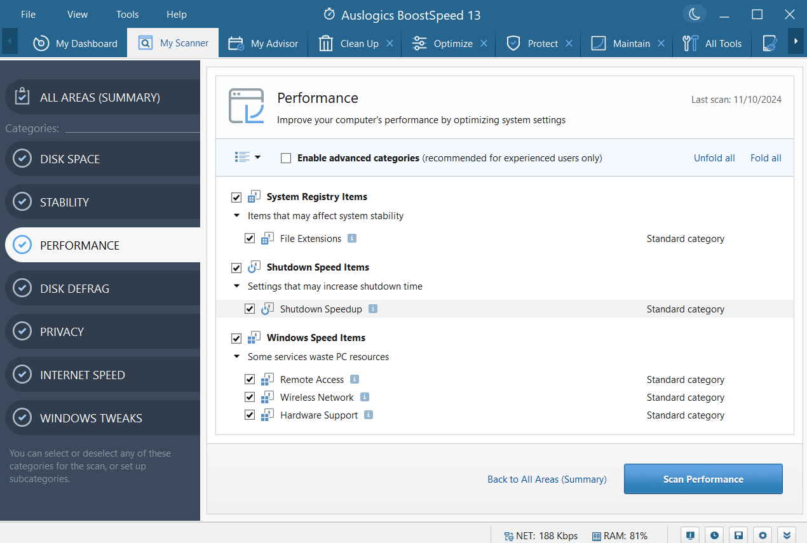Click the My Advisor calendar icon
Image resolution: width=807 pixels, height=543 pixels.
[236, 43]
